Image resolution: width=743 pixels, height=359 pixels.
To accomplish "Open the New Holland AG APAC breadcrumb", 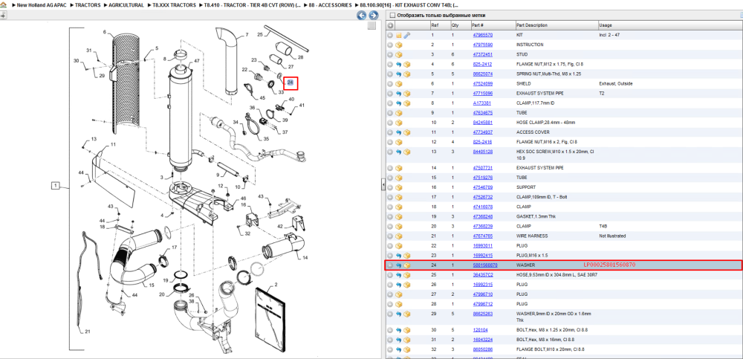I will pyautogui.click(x=40, y=5).
